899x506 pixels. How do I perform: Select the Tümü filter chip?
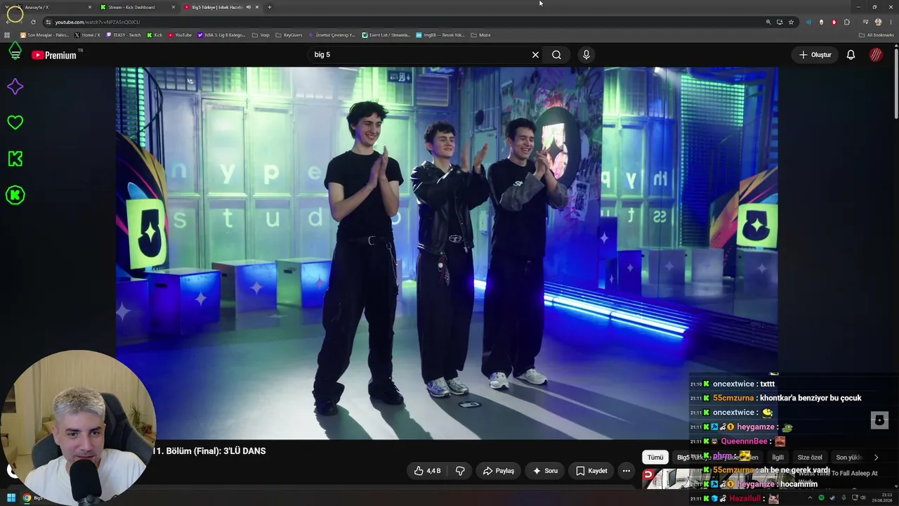pyautogui.click(x=655, y=458)
